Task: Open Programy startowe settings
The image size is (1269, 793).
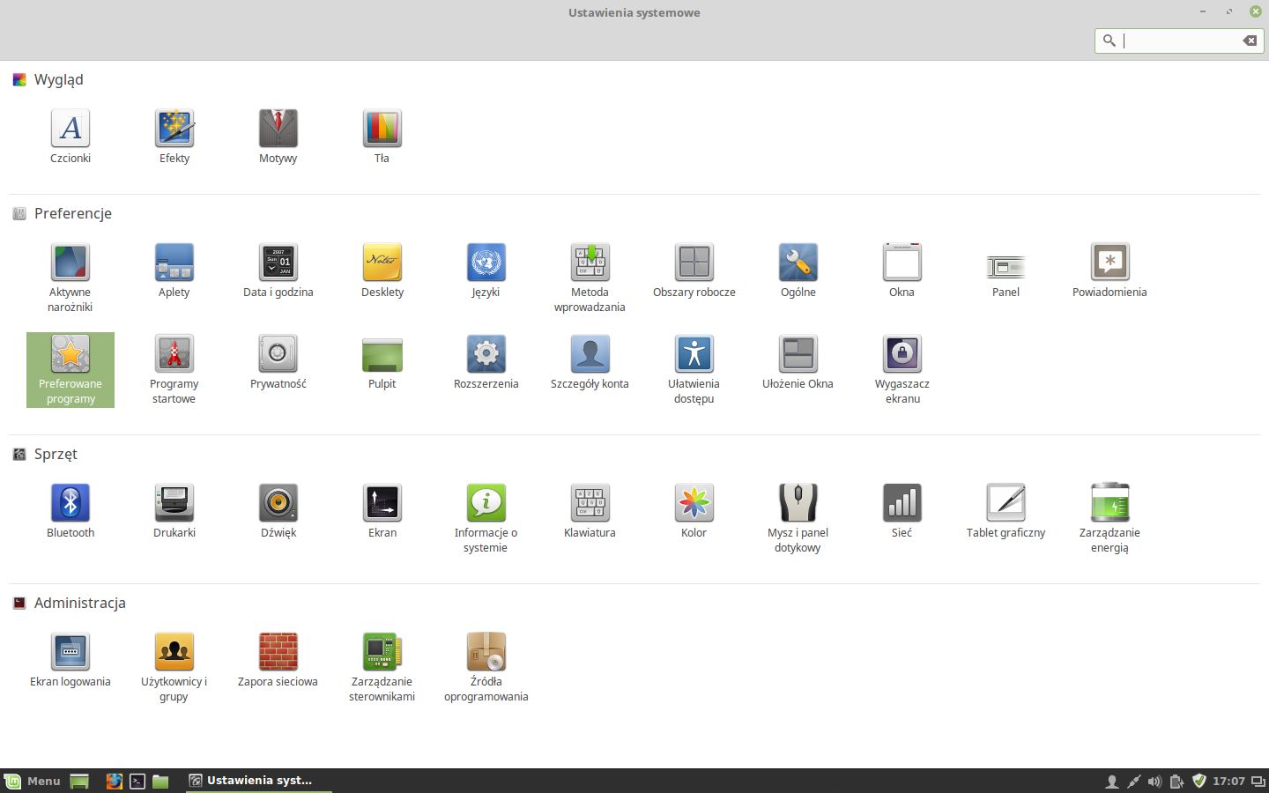Action: (174, 370)
